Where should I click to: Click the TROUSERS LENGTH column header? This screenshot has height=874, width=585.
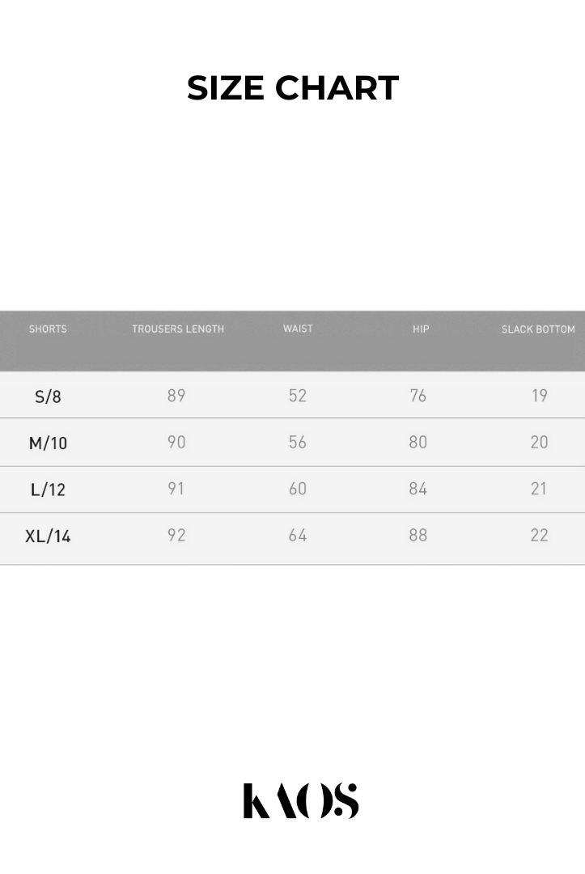click(x=178, y=329)
